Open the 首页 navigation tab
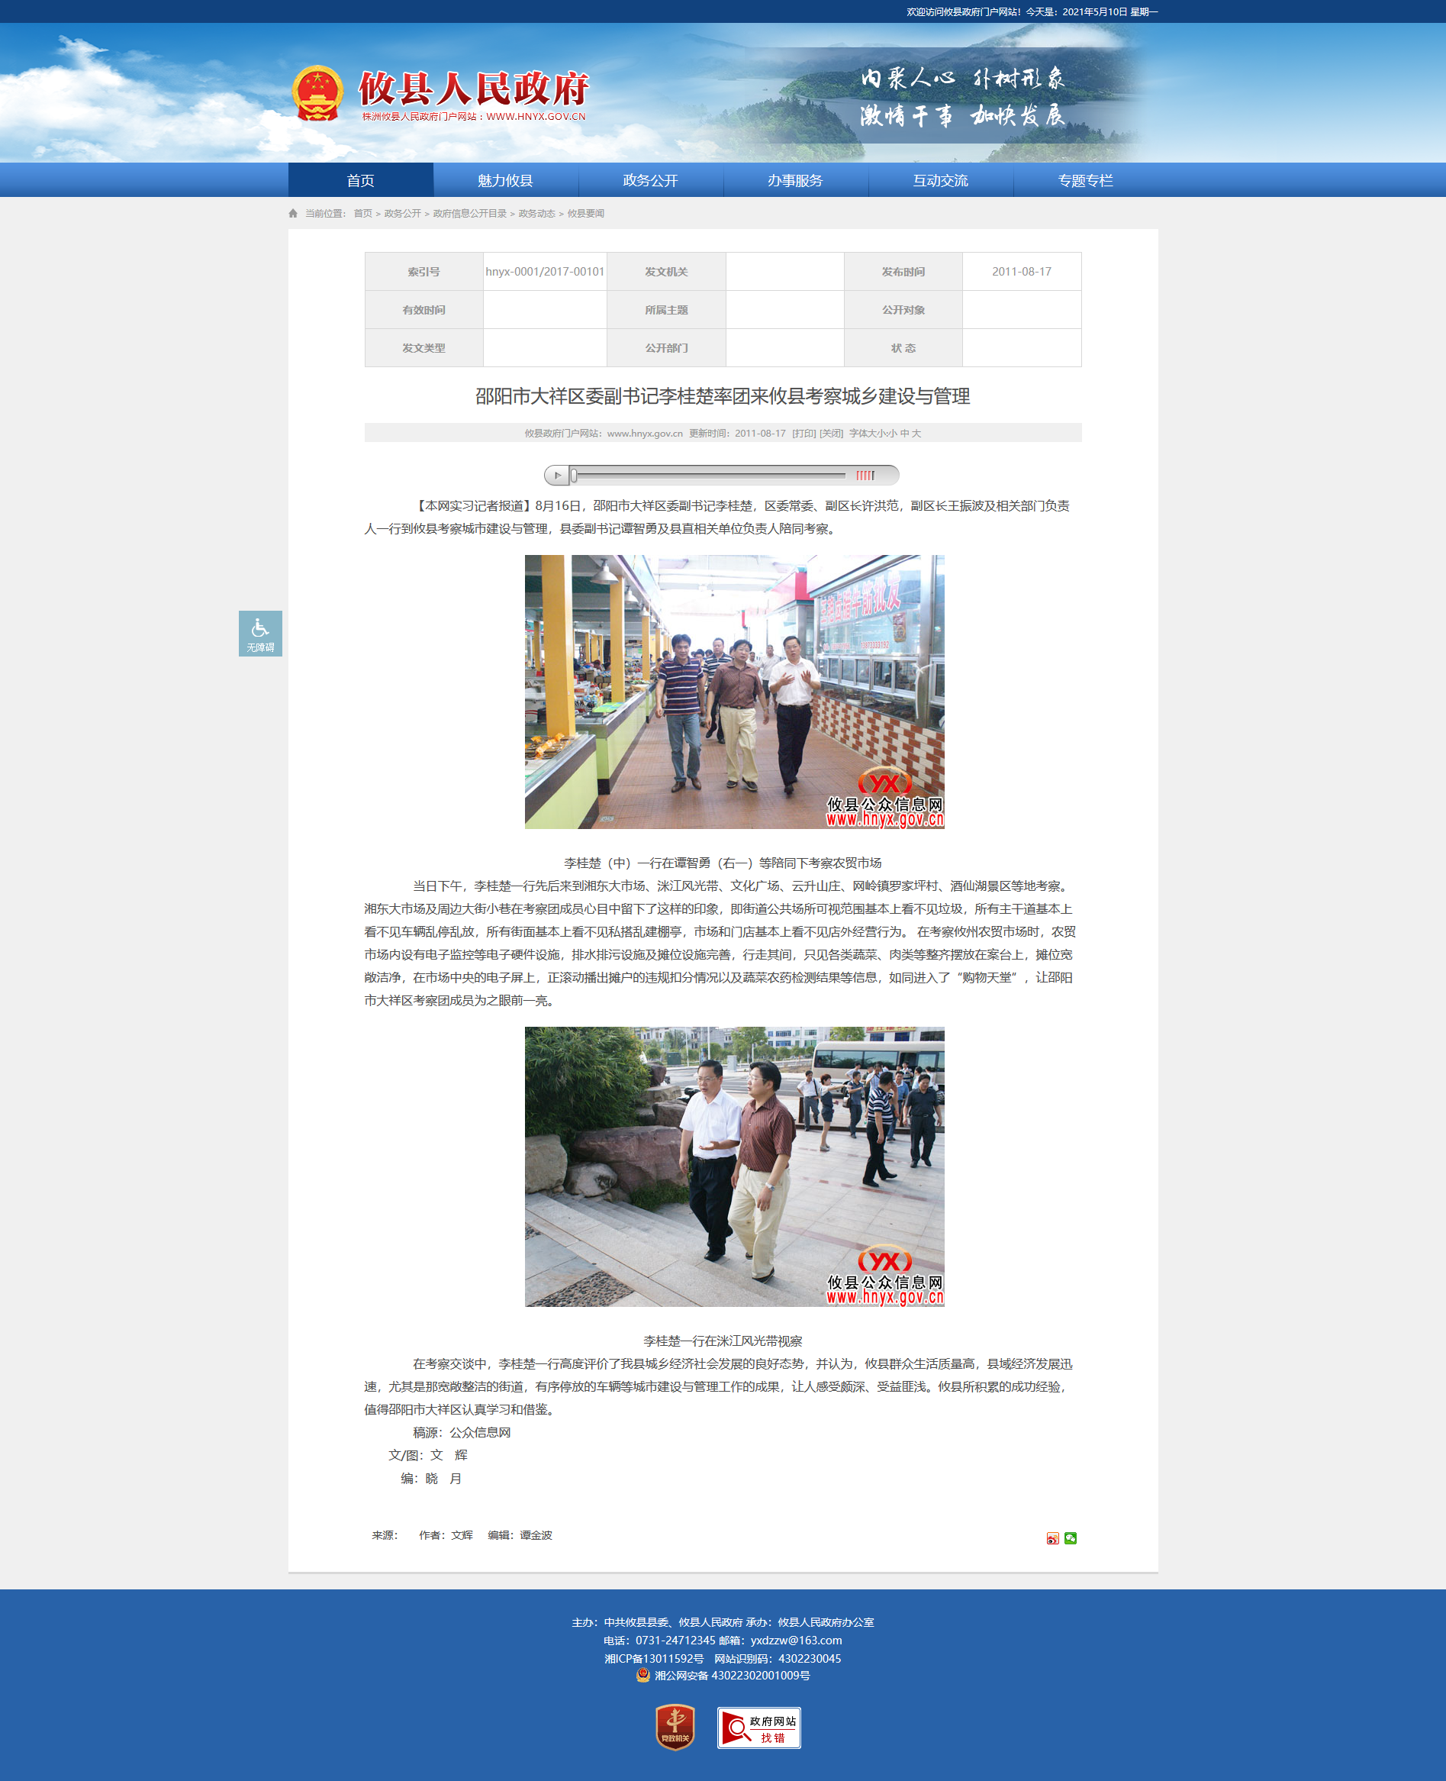Screen dimensions: 1446x1781 (x=361, y=180)
